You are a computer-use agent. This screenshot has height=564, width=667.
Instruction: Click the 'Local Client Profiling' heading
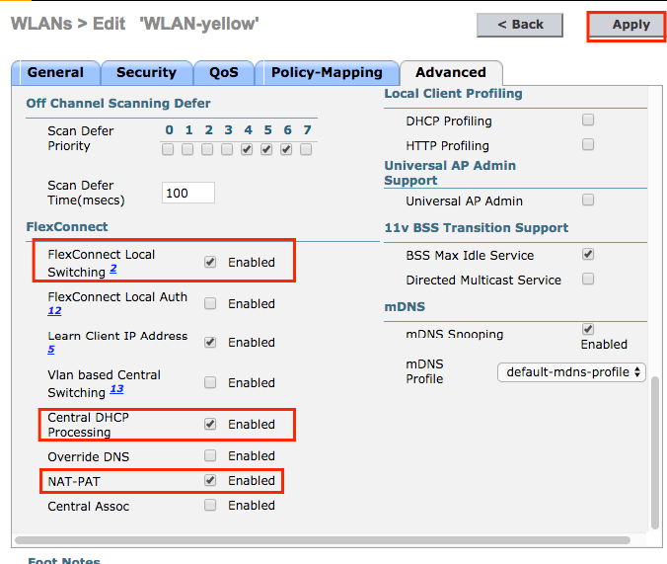tap(454, 94)
